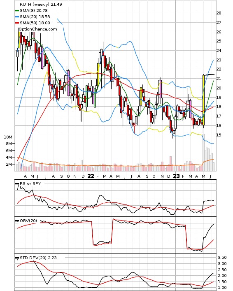Image resolution: width=233 pixels, height=291 pixels.
Task: Click the 15 price axis label
Action: tap(219, 135)
